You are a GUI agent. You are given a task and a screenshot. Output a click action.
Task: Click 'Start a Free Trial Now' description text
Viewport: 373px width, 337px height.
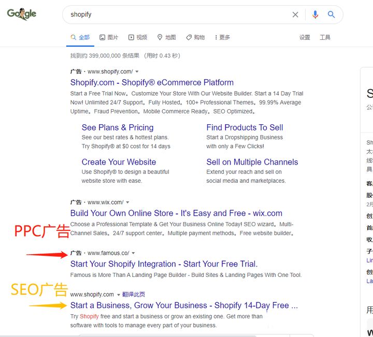[98, 93]
